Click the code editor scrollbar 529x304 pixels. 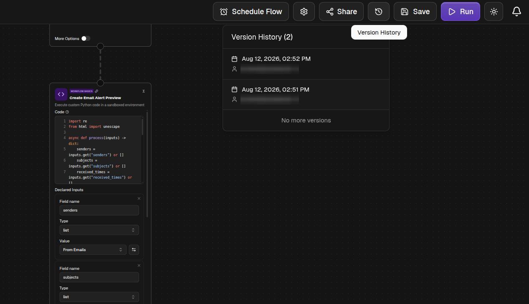point(142,127)
